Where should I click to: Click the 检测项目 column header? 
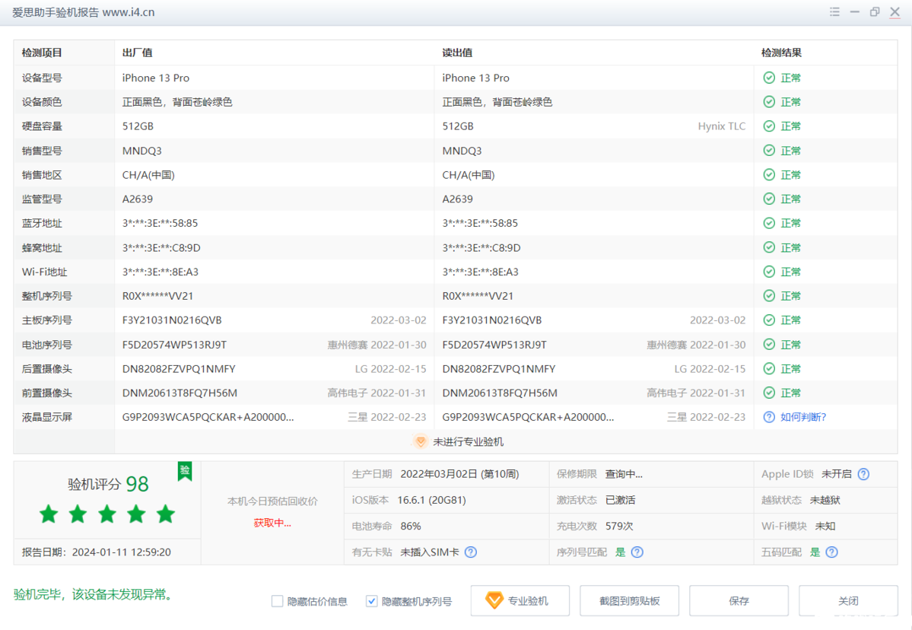tap(42, 53)
